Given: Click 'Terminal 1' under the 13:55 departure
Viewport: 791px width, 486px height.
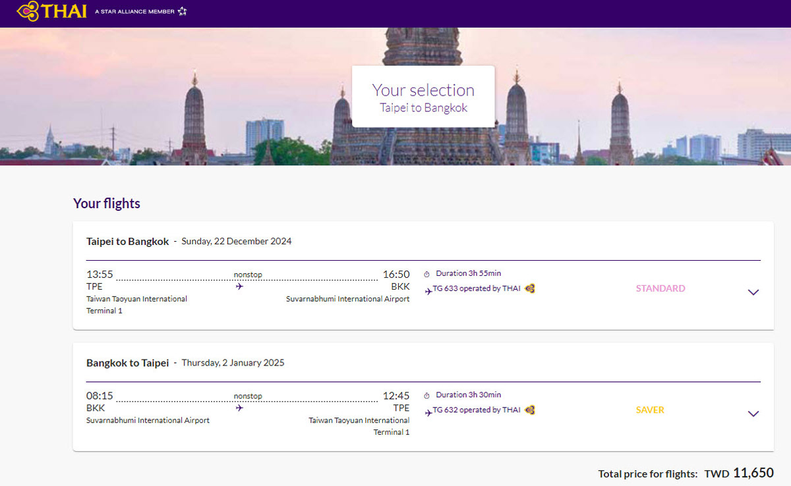Looking at the screenshot, I should coord(104,311).
